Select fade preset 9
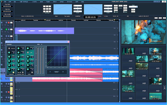 (50, 6)
